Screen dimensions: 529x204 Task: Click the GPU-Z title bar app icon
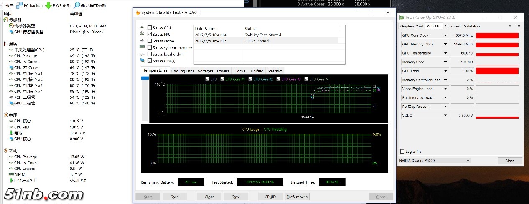pyautogui.click(x=402, y=17)
